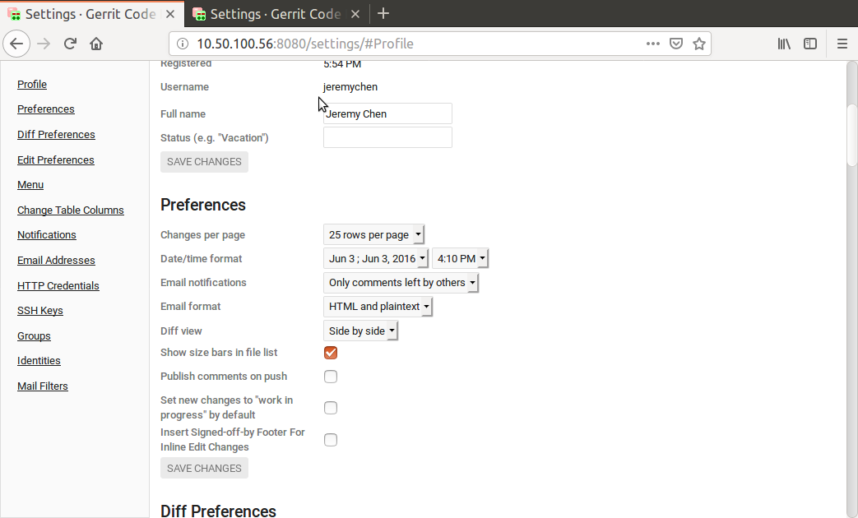This screenshot has width=858, height=518.
Task: Open the Pocket save icon
Action: click(676, 44)
